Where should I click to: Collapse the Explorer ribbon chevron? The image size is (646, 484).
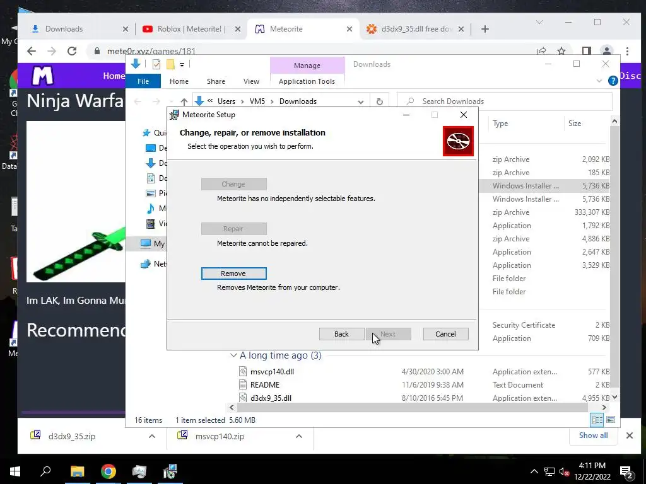(599, 81)
